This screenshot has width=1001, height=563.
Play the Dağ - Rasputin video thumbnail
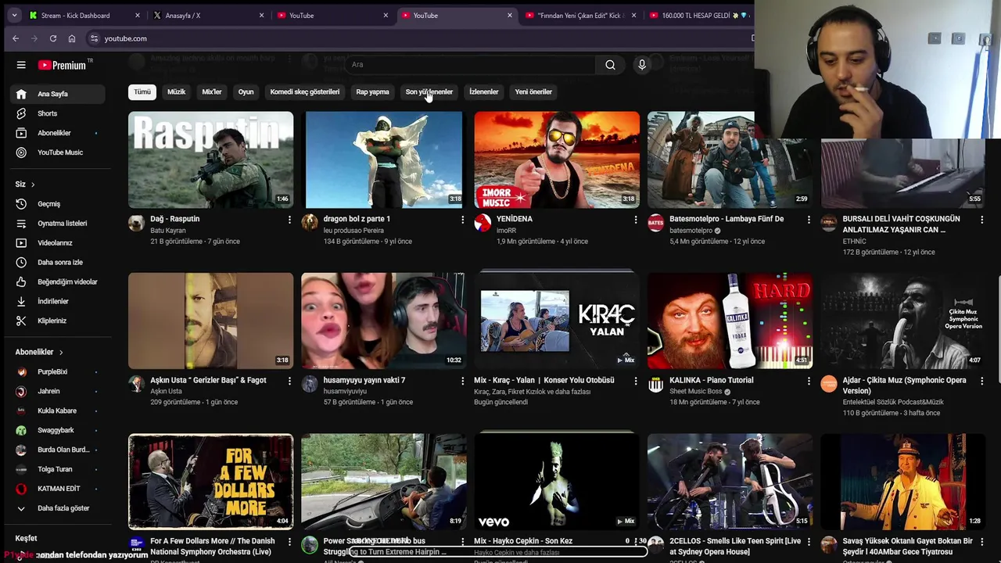pyautogui.click(x=211, y=160)
